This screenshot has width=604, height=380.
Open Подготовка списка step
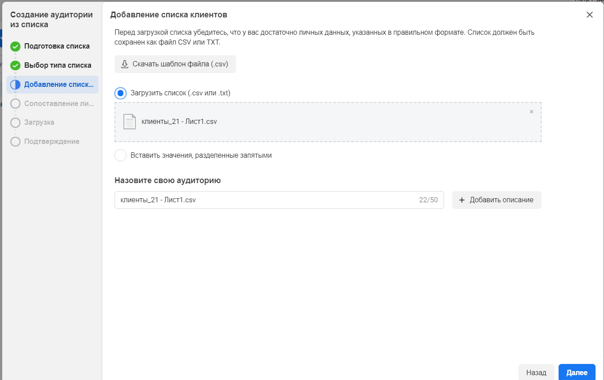click(x=57, y=46)
